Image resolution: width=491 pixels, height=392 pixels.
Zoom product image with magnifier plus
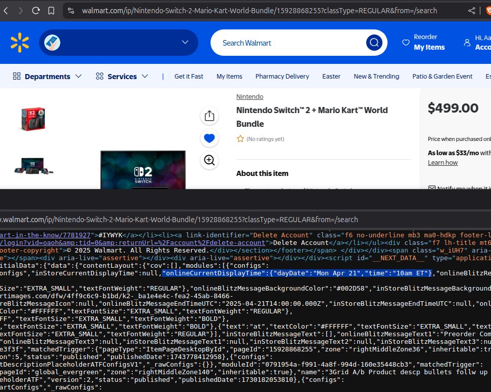[x=209, y=160]
